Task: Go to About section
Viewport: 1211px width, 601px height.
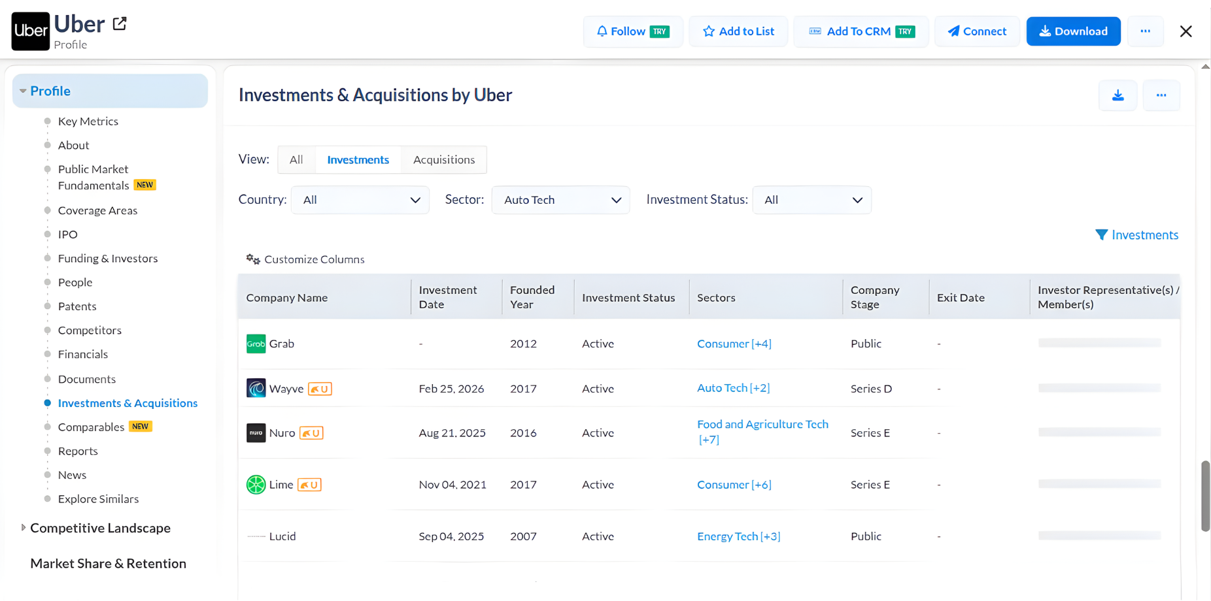Action: coord(73,145)
